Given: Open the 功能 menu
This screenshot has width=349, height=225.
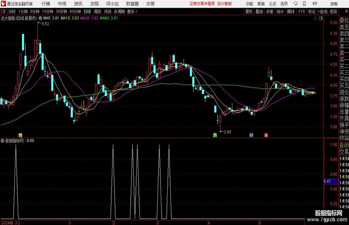Looking at the screenshot, I should (250, 4).
